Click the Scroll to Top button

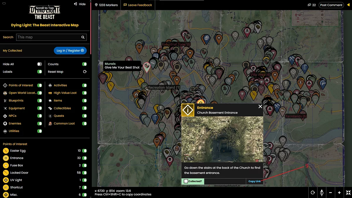[x=45, y=8]
